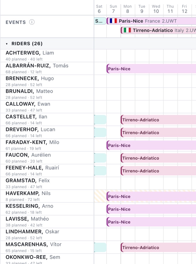This screenshot has width=196, height=264.
Task: Select the Wed 10 date header
Action: [156, 9]
